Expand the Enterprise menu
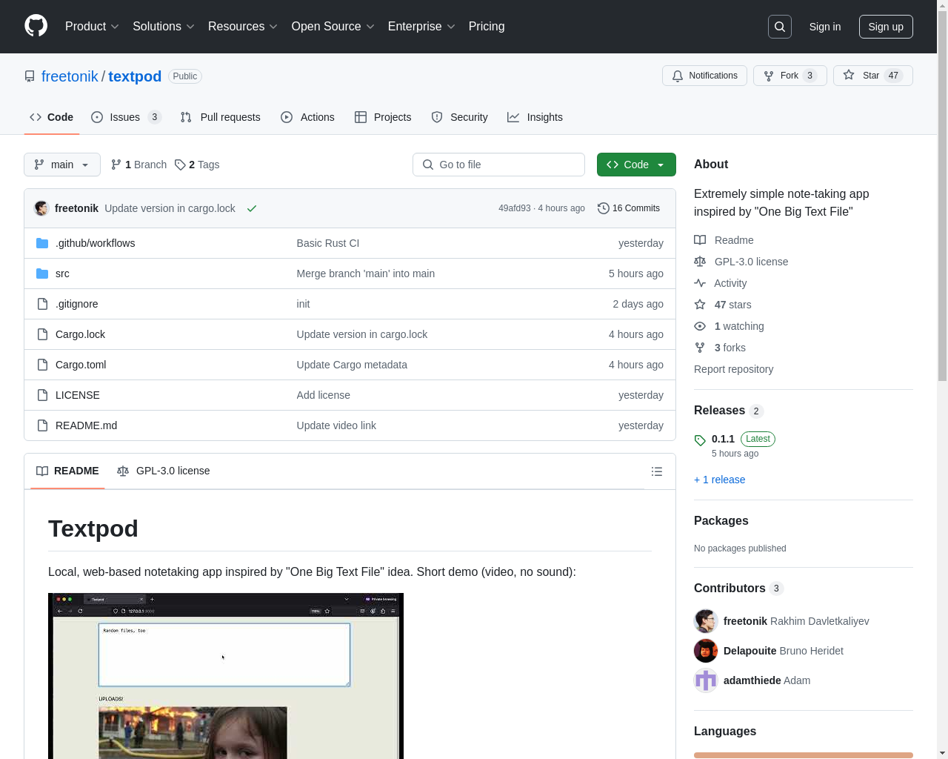The height and width of the screenshot is (759, 948). coord(421,27)
